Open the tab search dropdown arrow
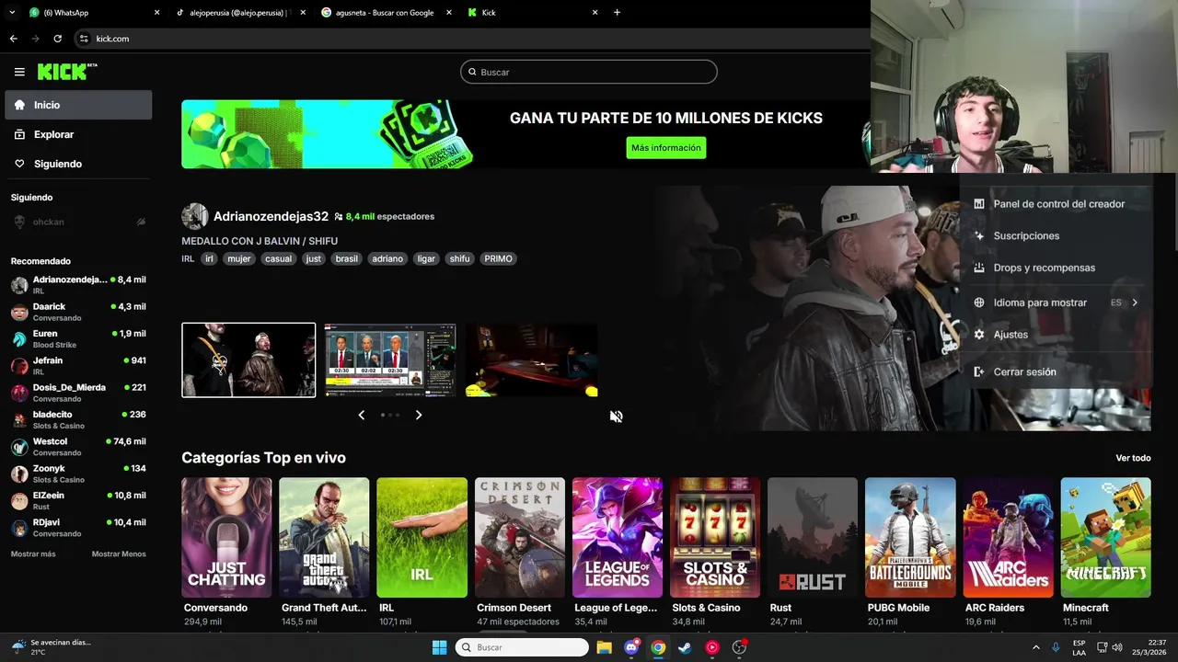The image size is (1178, 662). coord(12,13)
